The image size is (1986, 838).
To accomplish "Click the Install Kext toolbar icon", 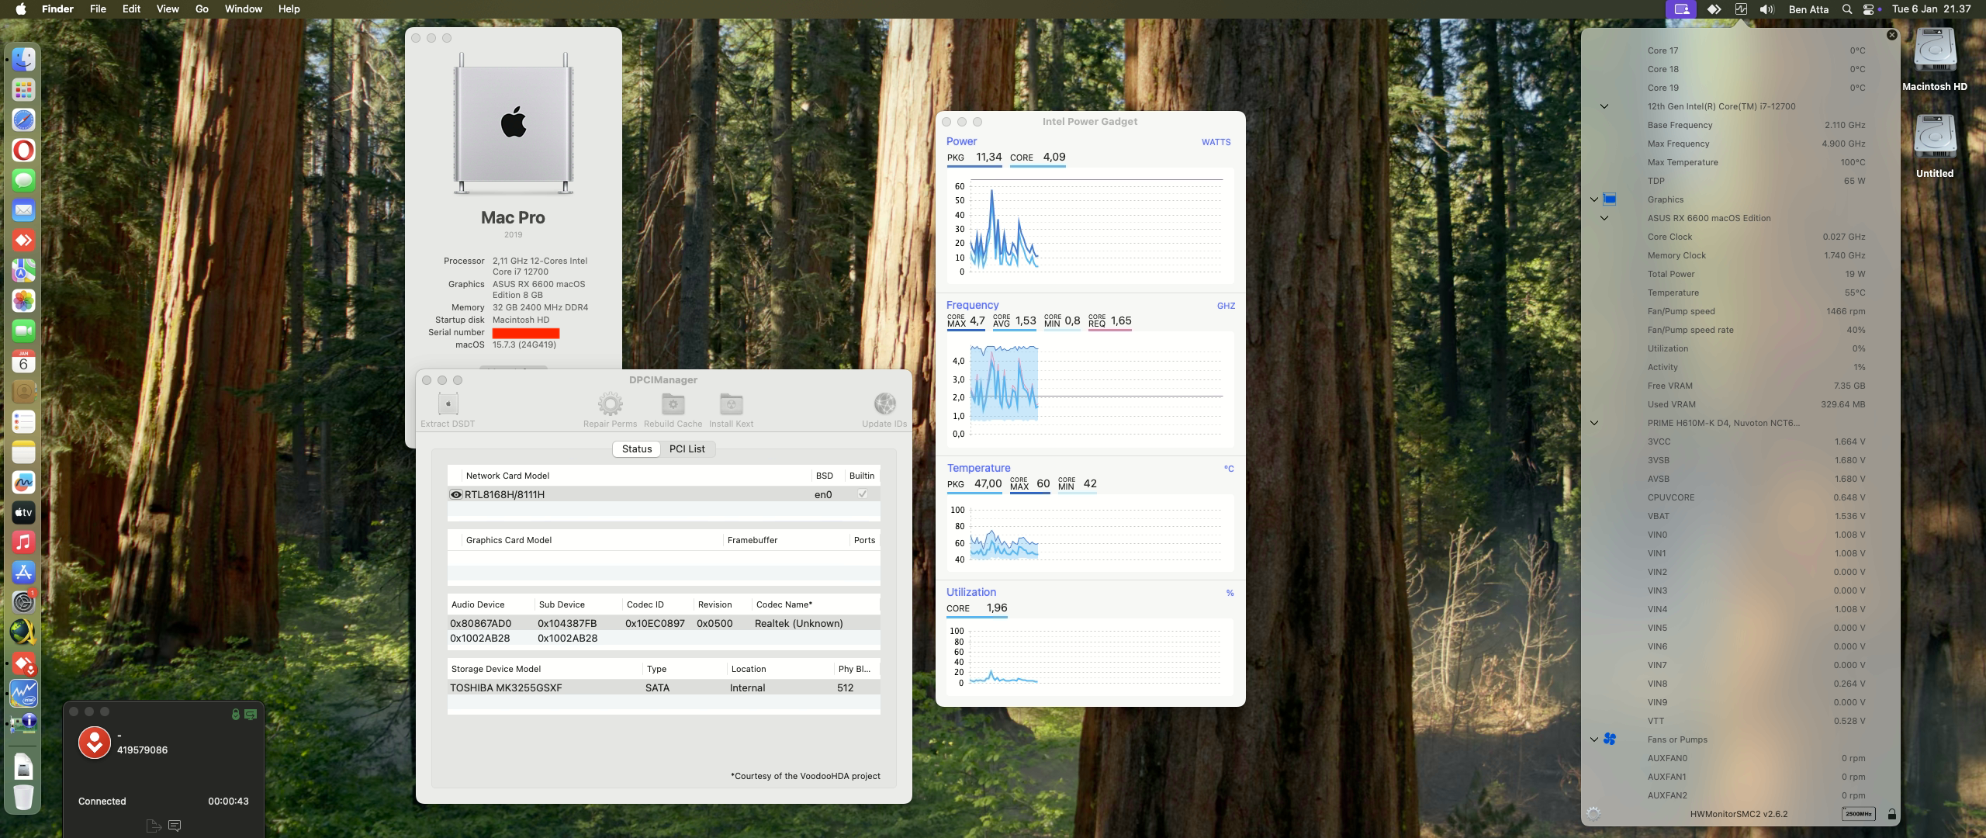I will point(730,403).
